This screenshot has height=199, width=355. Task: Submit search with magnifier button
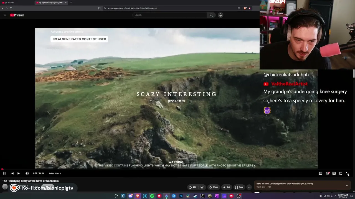211,15
